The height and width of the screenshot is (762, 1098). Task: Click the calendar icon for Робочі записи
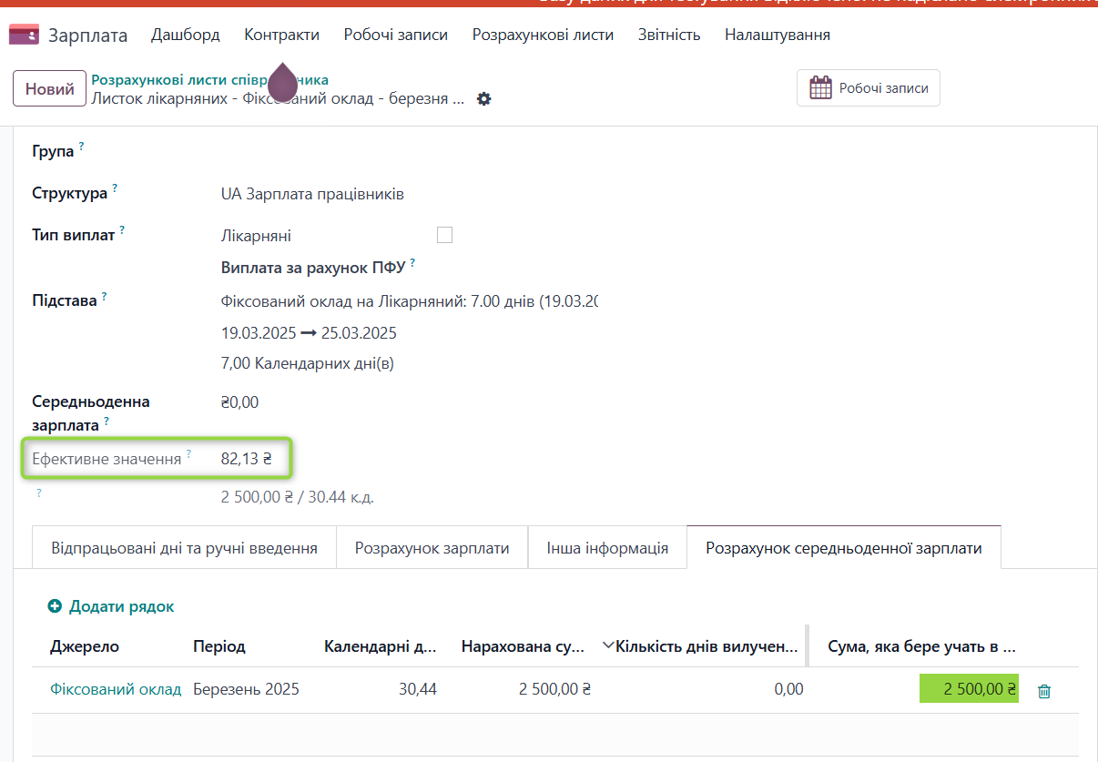820,88
